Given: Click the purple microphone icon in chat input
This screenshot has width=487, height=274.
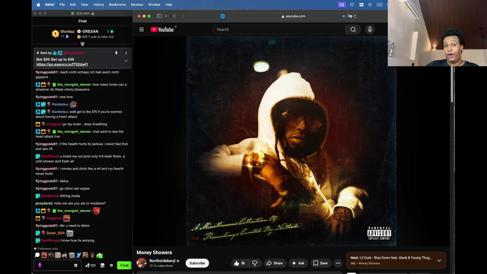Looking at the screenshot, I should coord(40,265).
